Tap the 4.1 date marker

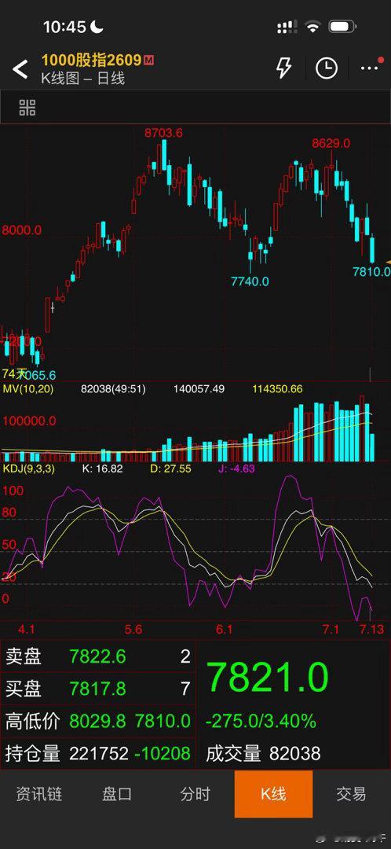(x=27, y=629)
